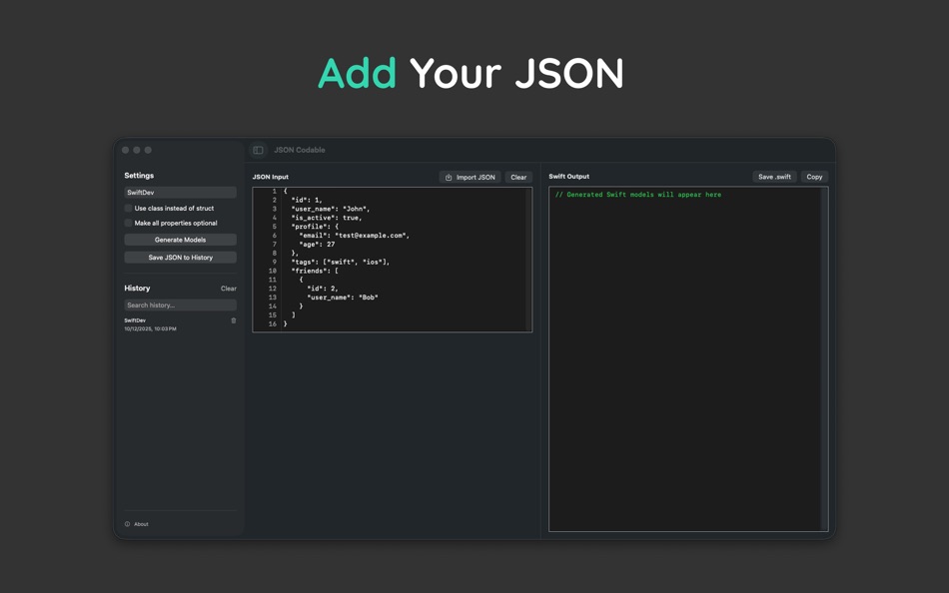
Task: Open About using the info icon
Action: click(x=128, y=523)
